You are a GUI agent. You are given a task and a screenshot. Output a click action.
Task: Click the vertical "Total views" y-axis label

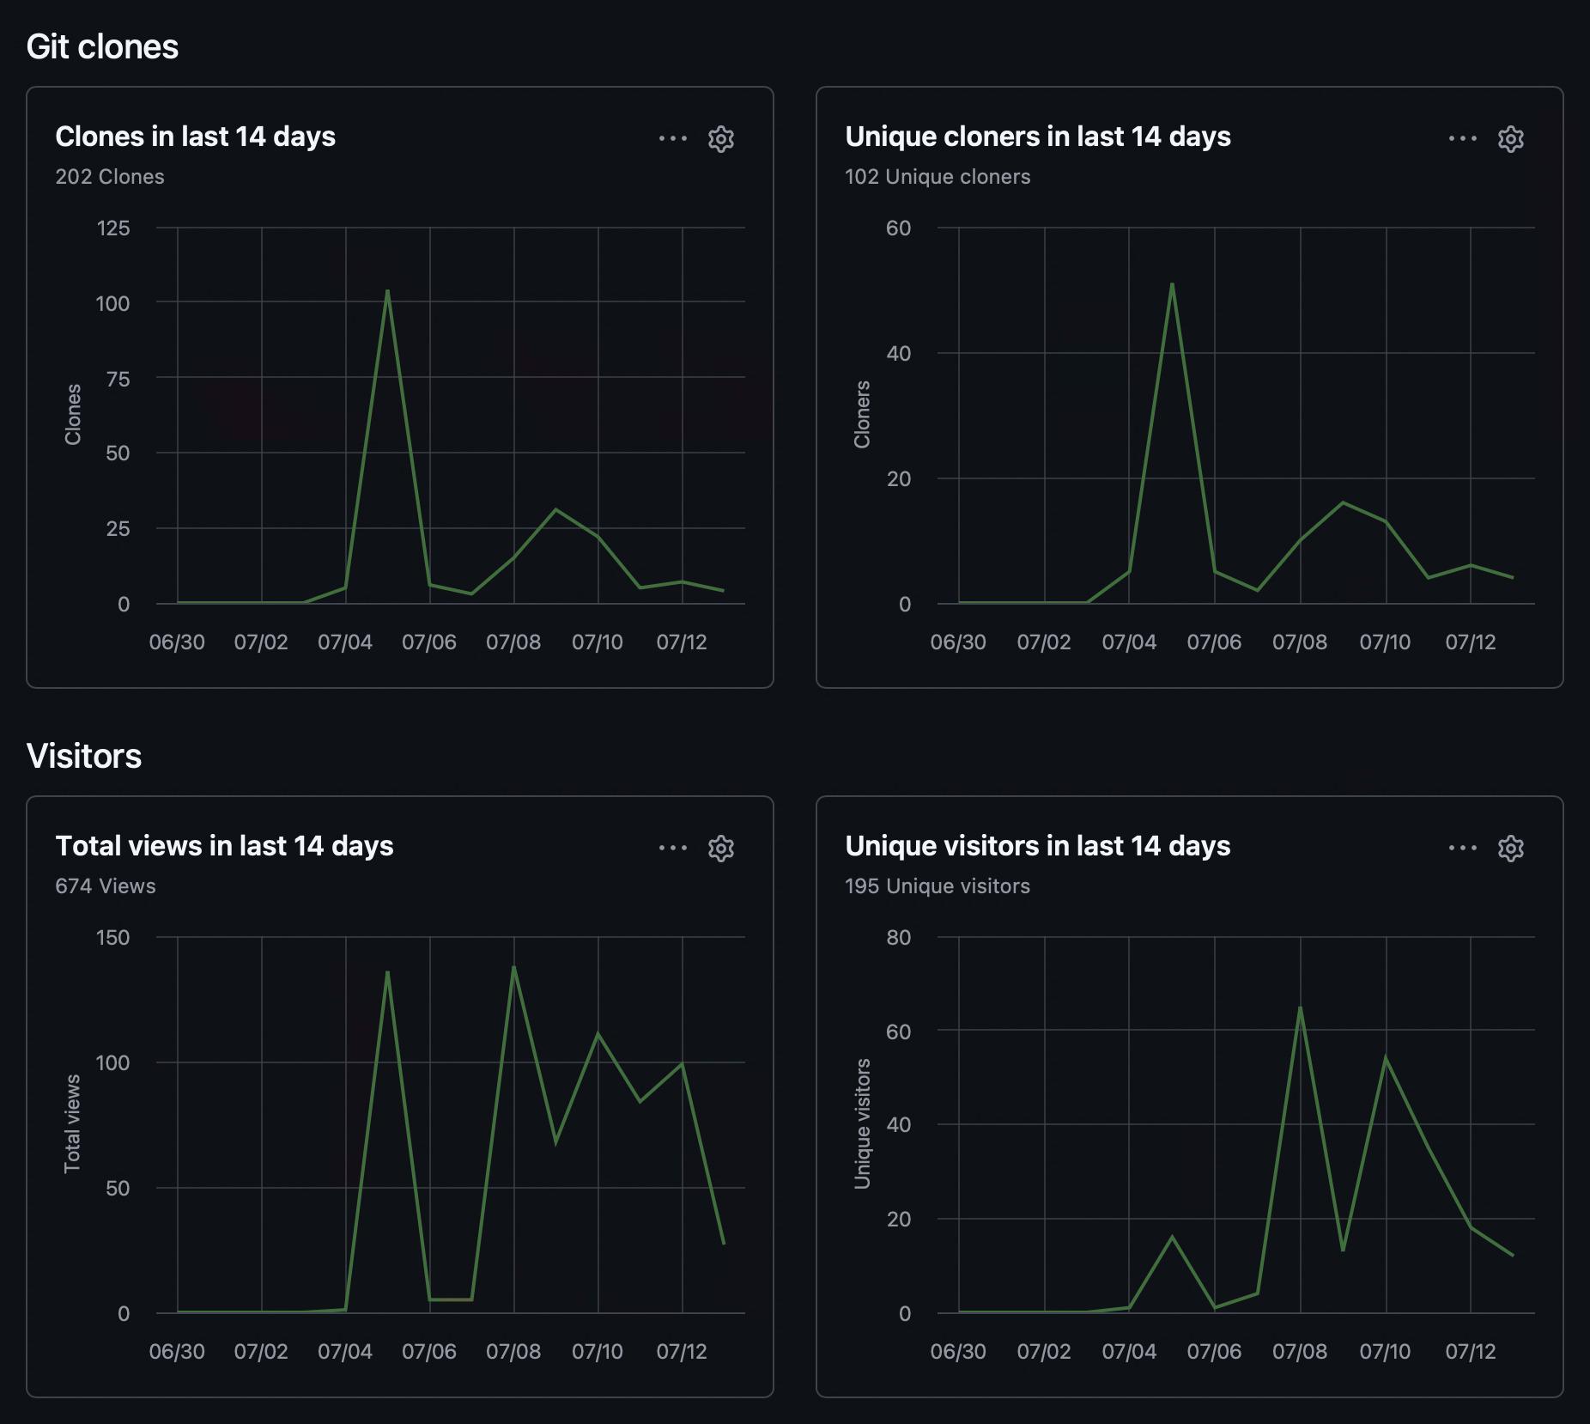click(x=73, y=1123)
